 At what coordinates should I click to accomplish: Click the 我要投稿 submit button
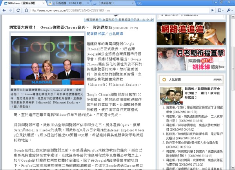pyautogui.click(x=124, y=20)
